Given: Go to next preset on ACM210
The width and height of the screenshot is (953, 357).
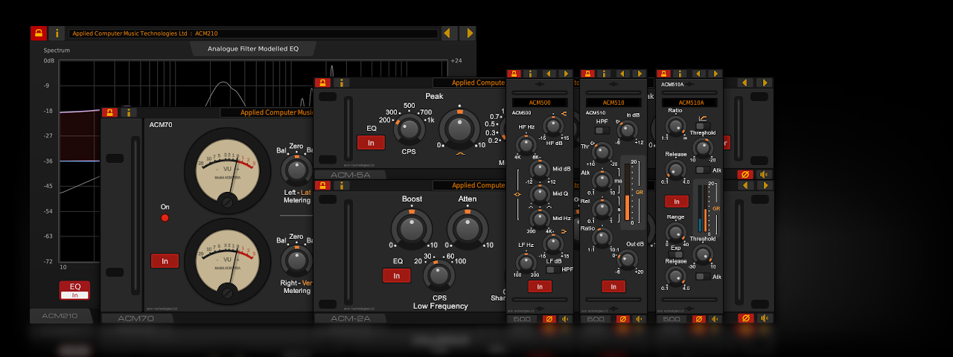Looking at the screenshot, I should coord(467,33).
